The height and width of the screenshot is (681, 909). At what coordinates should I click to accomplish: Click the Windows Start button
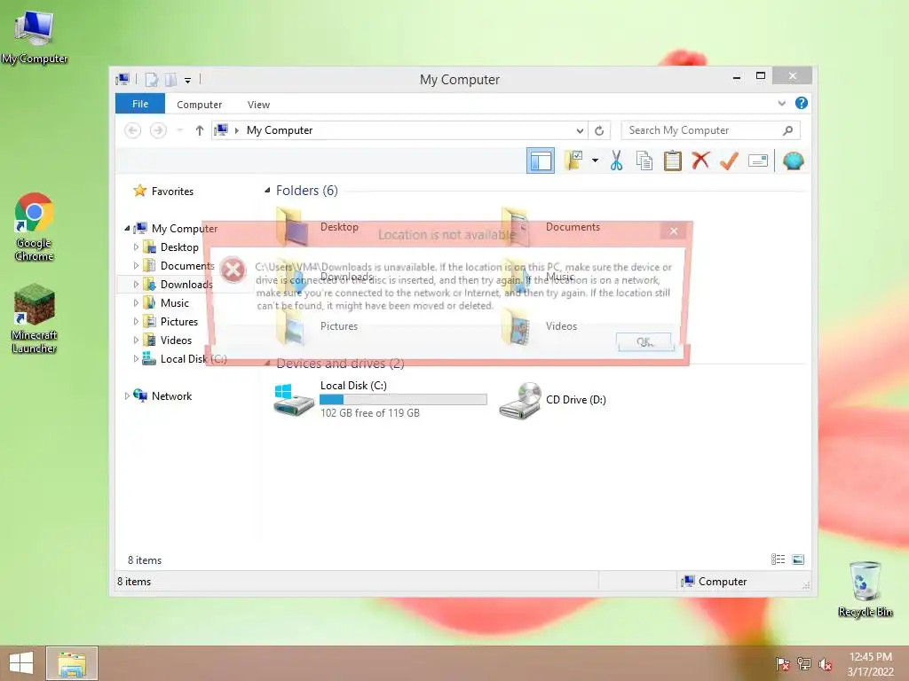pyautogui.click(x=21, y=663)
